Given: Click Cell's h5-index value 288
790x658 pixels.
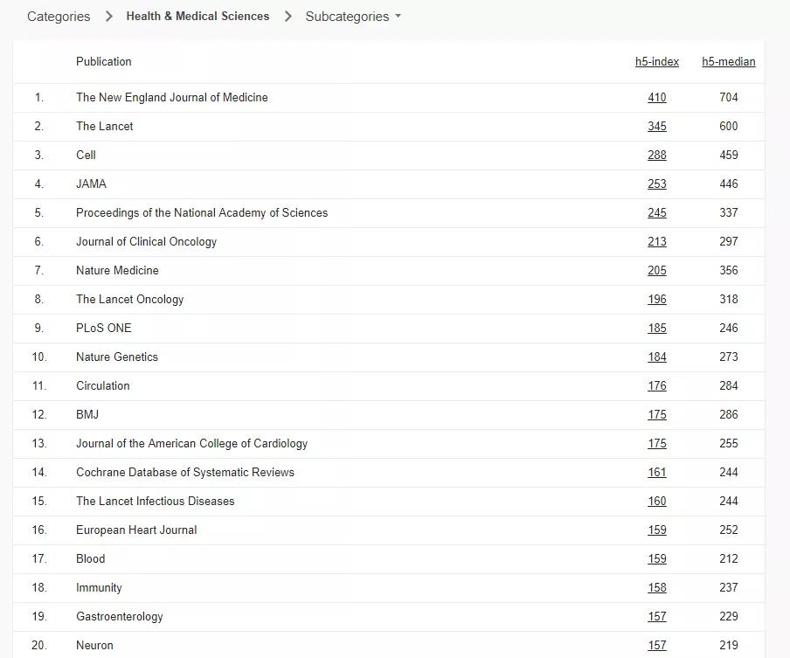Looking at the screenshot, I should tap(657, 156).
